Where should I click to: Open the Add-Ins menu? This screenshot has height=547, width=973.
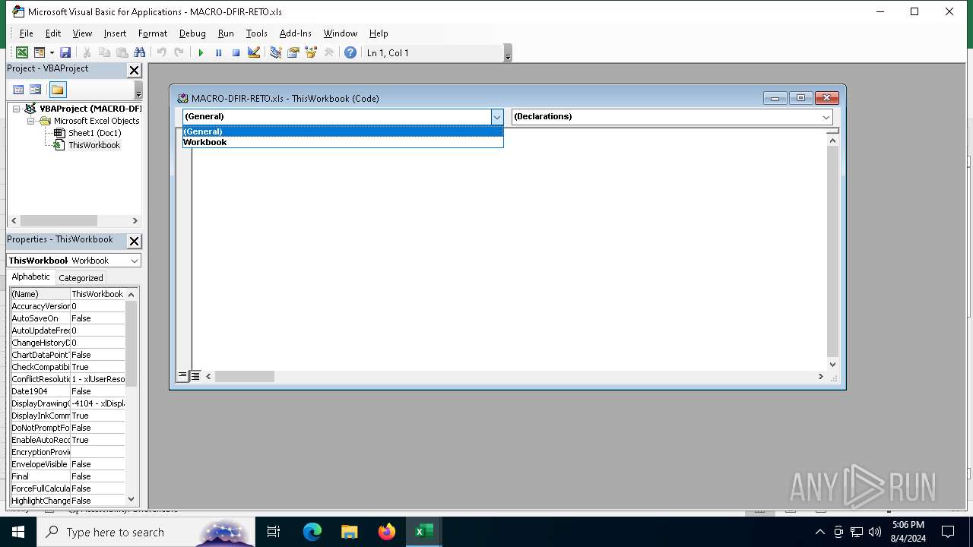296,33
